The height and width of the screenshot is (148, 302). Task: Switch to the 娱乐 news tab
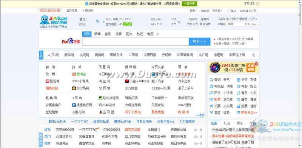point(240,123)
